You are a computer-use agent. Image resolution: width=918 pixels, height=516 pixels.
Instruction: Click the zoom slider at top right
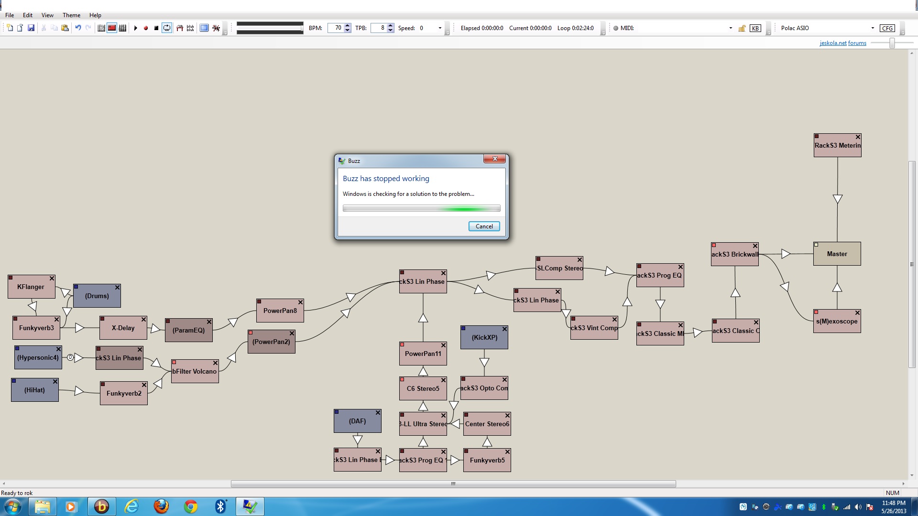pos(892,43)
